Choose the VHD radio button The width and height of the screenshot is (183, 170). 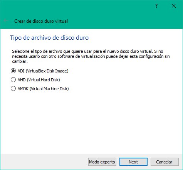point(13,80)
